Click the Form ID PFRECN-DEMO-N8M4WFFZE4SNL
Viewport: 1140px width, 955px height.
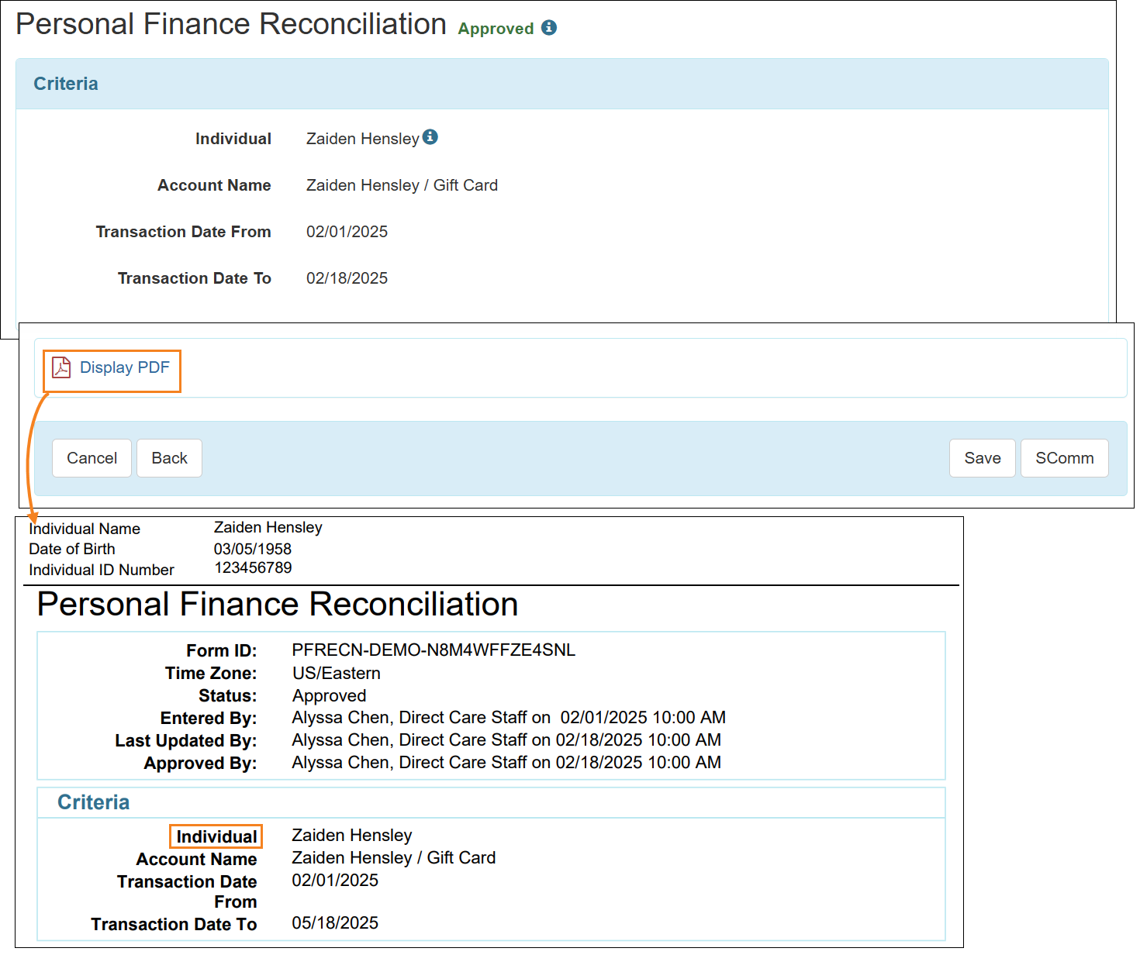[x=434, y=650]
